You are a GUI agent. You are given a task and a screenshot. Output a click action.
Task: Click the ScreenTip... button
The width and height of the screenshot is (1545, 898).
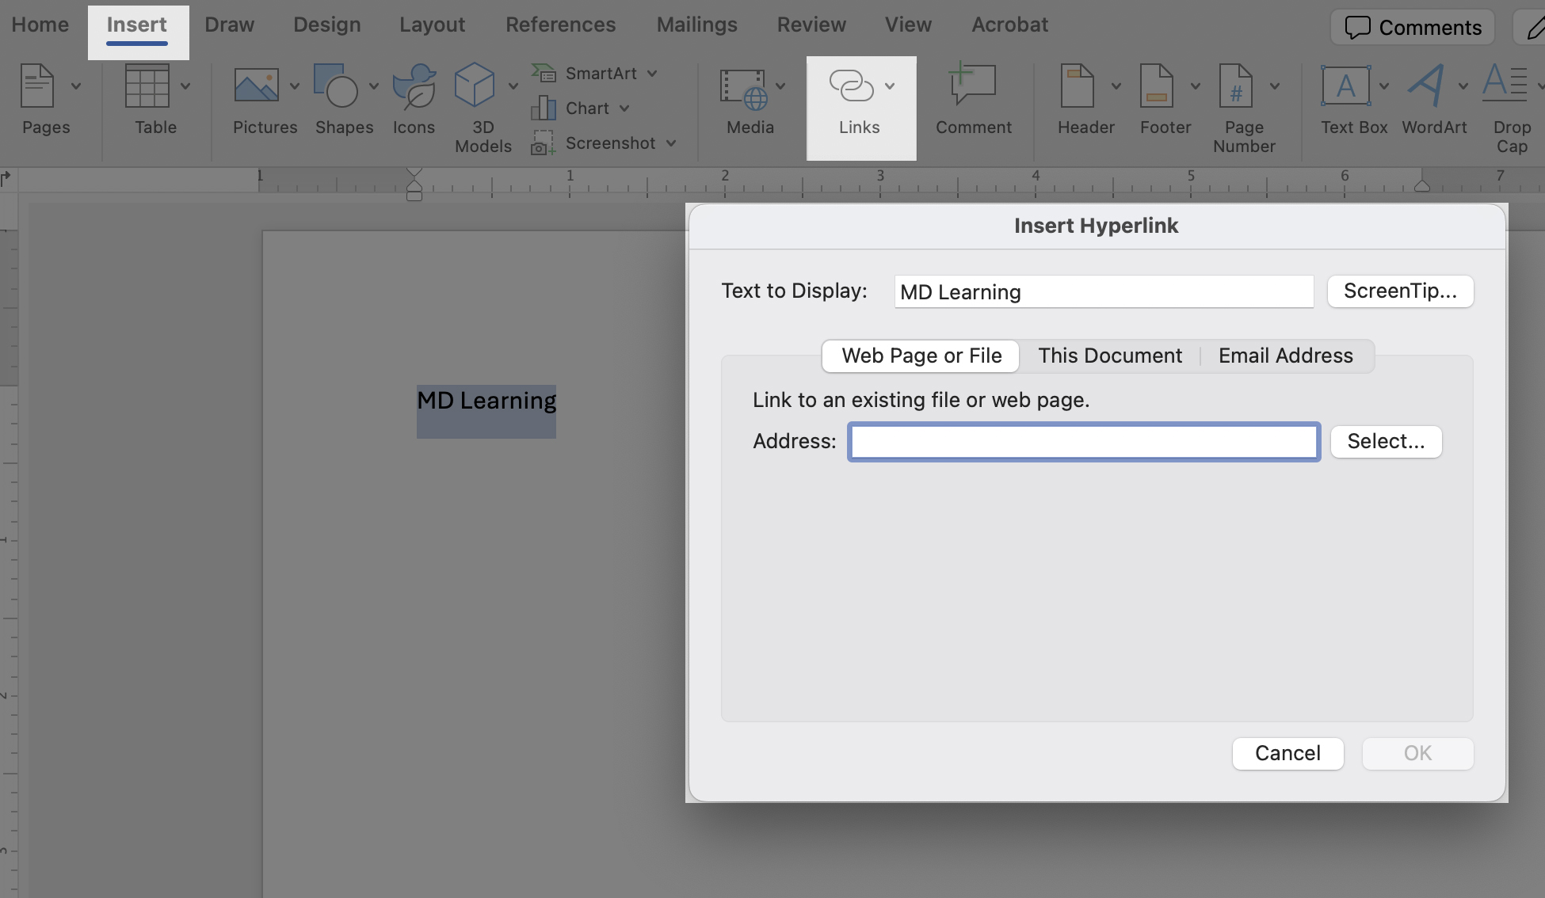[1400, 291]
